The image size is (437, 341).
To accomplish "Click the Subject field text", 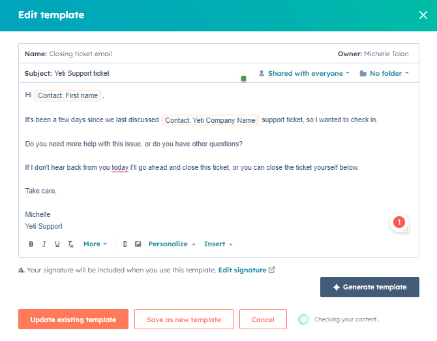I will click(x=82, y=73).
